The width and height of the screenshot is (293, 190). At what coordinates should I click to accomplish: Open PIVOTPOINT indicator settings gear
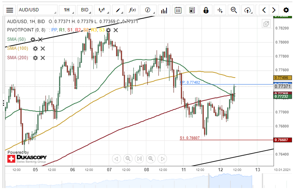[108, 30]
